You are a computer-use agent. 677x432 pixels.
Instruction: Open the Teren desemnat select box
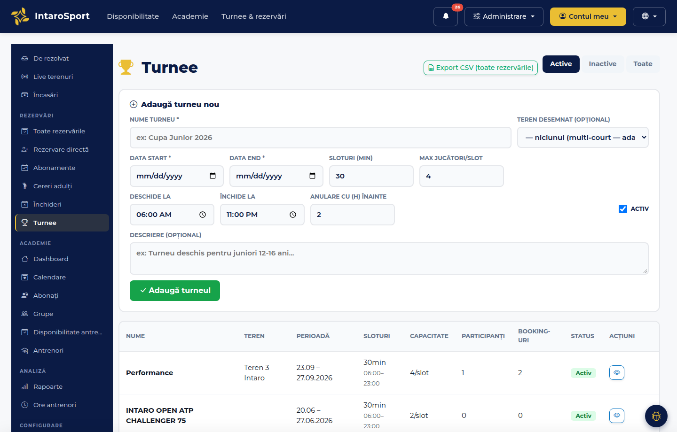(583, 138)
